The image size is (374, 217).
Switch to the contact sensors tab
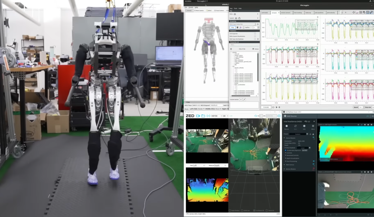(x=286, y=12)
